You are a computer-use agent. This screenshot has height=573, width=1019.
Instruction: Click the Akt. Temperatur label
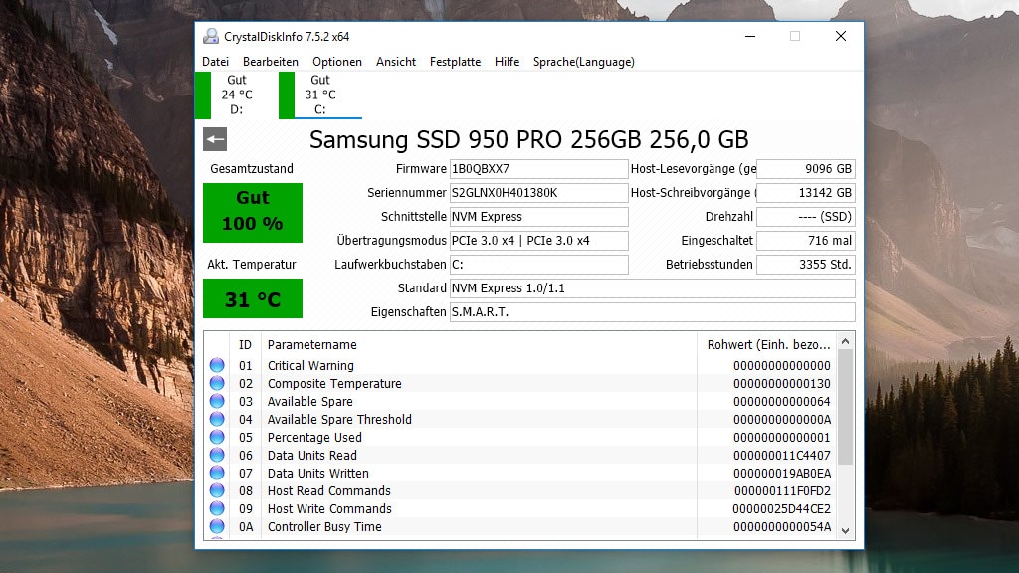(252, 265)
